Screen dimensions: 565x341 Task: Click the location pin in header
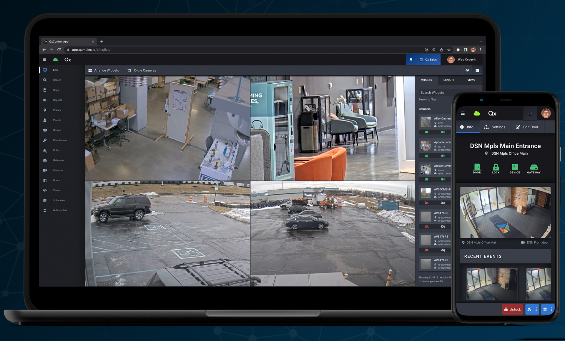tap(411, 59)
